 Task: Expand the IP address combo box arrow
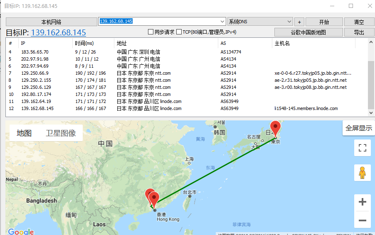(x=222, y=22)
